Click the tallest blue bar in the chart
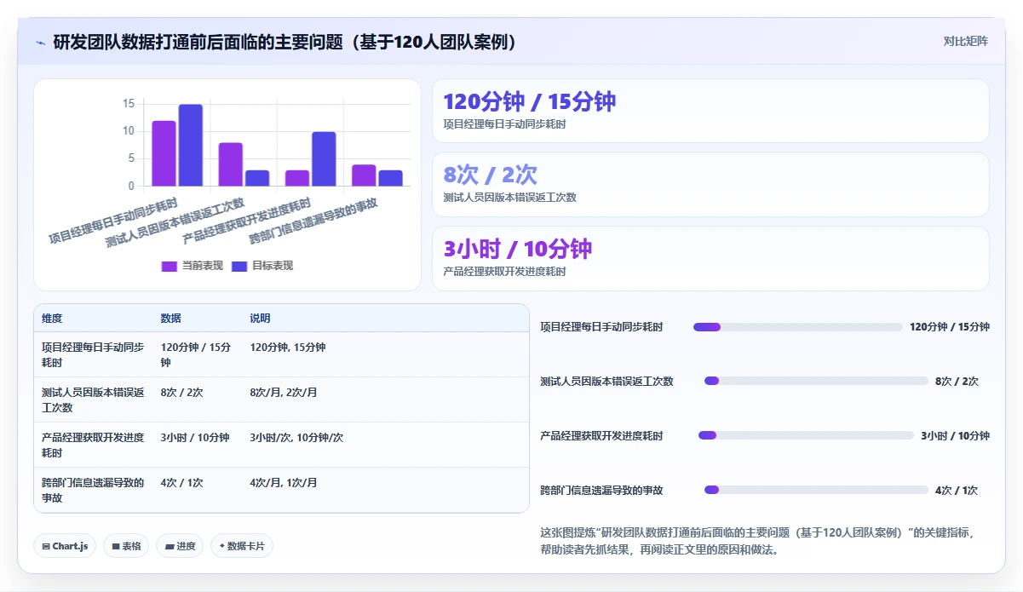Image resolution: width=1023 pixels, height=592 pixels. 191,145
